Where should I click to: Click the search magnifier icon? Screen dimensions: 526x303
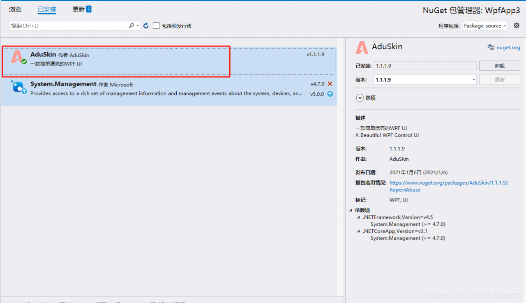click(131, 25)
